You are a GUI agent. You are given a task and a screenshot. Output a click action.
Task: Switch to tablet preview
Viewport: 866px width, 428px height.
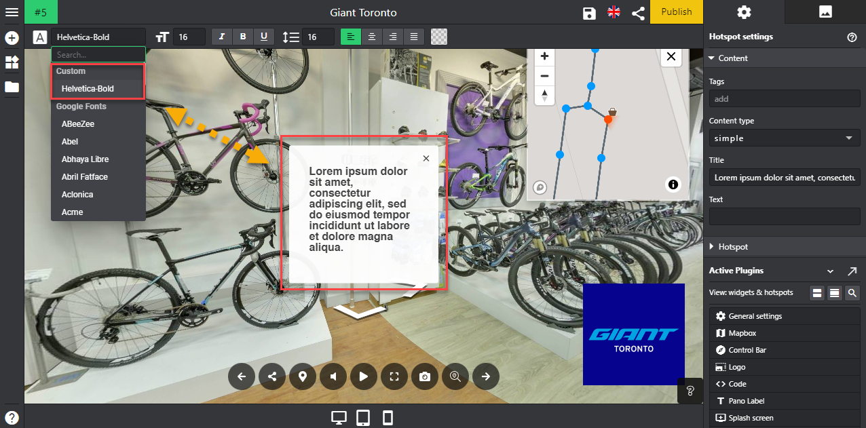point(363,417)
